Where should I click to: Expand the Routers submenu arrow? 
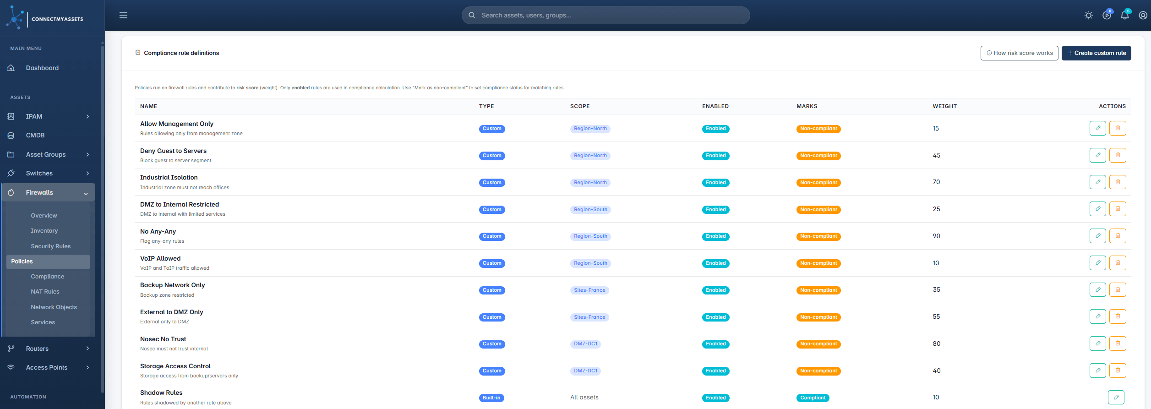(x=87, y=349)
